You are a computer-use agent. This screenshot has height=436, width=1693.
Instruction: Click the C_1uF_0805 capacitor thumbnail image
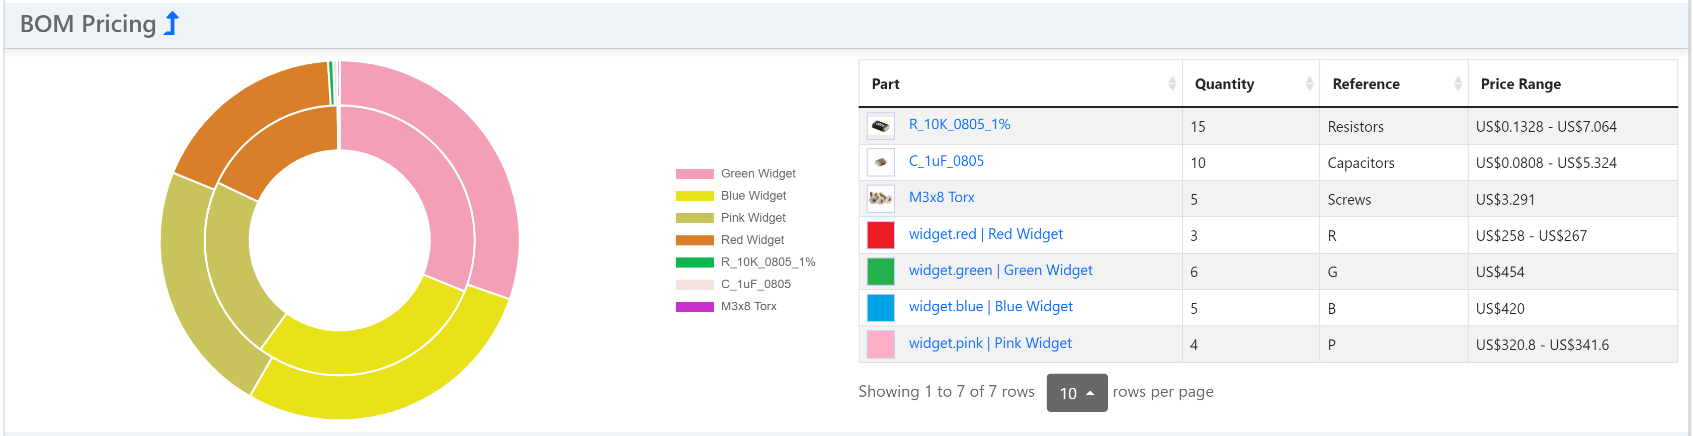pos(880,162)
